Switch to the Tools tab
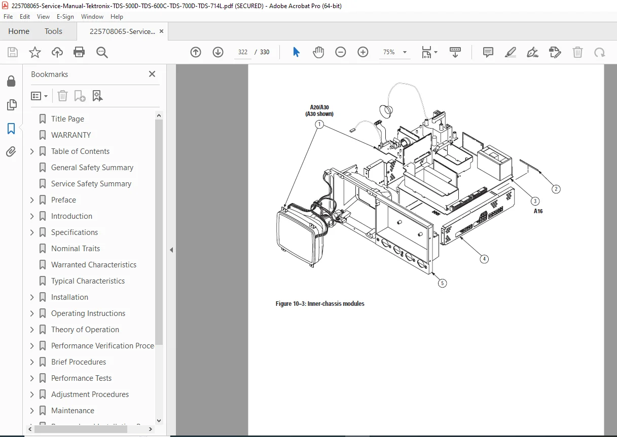 (53, 31)
